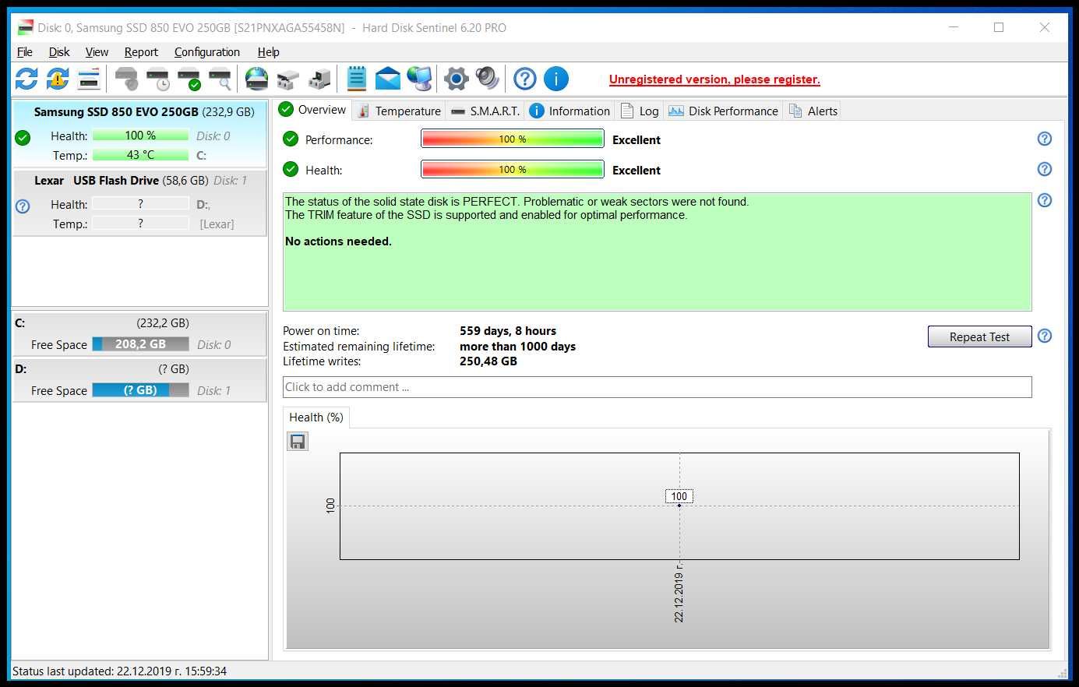1079x687 pixels.
Task: Click the No actions needed. text
Action: [x=338, y=241]
